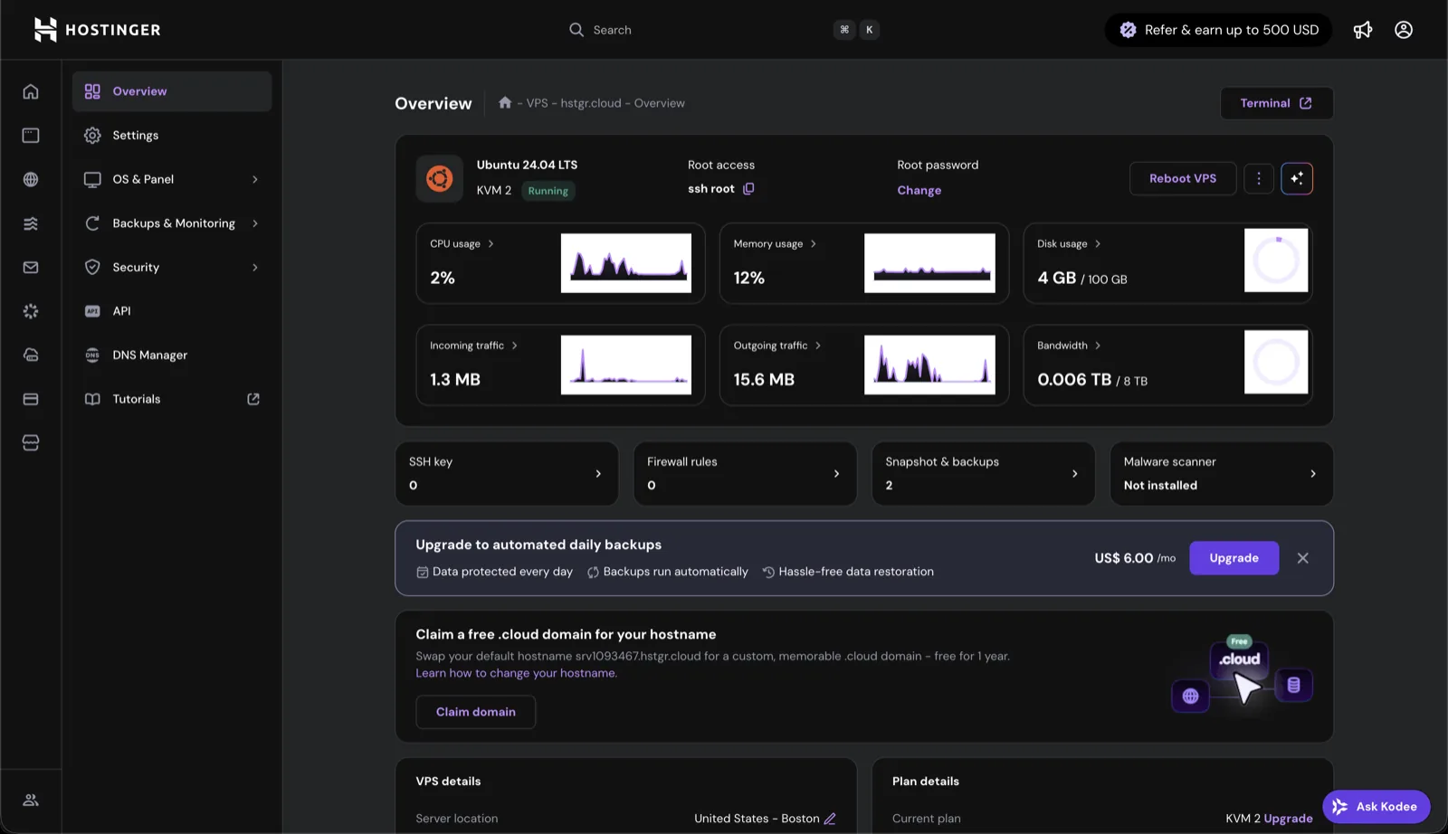Open CPU usage details
Viewport: 1448px width, 834px height.
click(462, 243)
